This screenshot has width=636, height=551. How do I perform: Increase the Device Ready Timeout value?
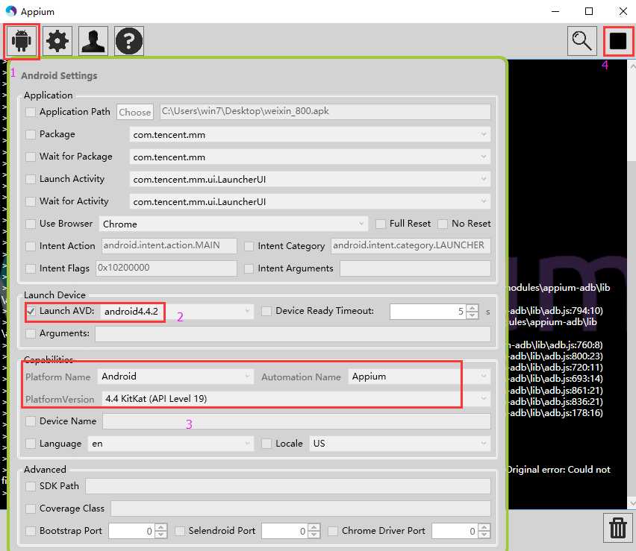[x=472, y=308]
